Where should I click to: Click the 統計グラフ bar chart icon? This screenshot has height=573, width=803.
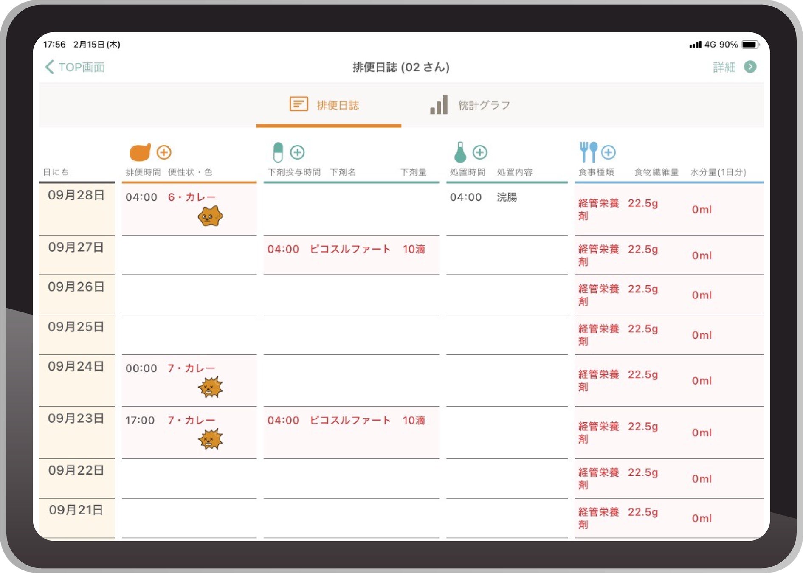[x=439, y=104]
